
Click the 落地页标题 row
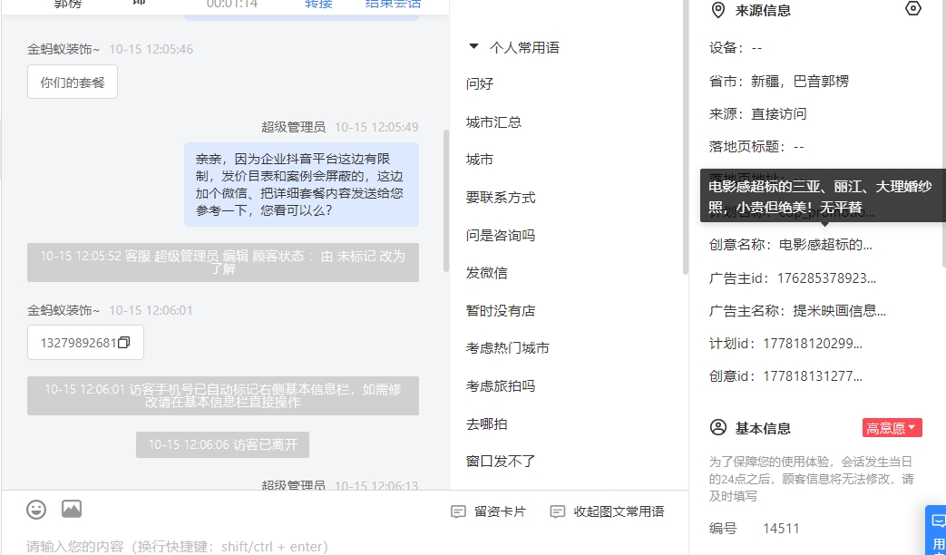[756, 146]
